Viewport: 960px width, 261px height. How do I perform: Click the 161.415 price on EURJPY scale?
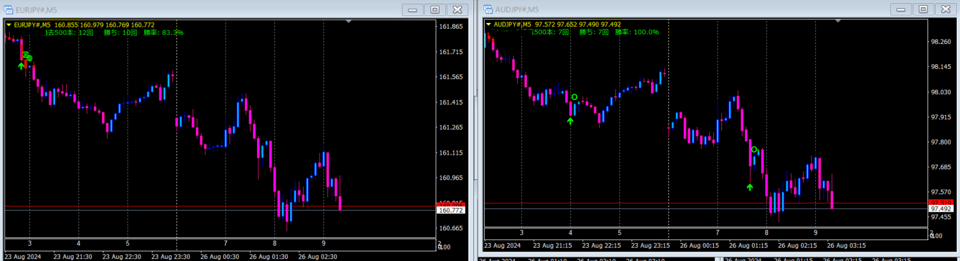452,102
